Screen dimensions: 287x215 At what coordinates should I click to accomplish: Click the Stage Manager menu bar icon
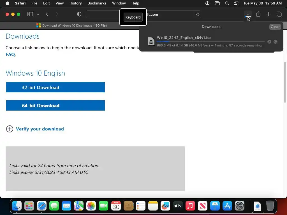(x=217, y=3)
